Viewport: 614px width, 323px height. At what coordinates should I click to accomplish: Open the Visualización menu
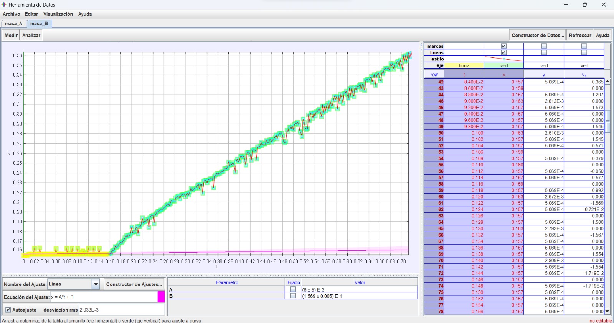[x=58, y=14]
